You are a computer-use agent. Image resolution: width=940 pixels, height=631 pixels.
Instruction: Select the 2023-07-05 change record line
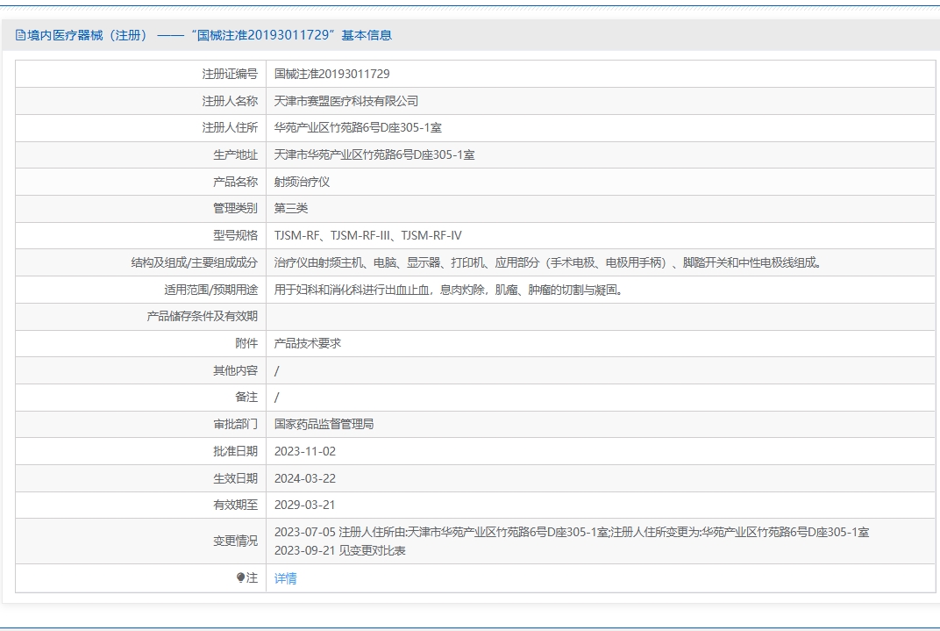pyautogui.click(x=572, y=532)
